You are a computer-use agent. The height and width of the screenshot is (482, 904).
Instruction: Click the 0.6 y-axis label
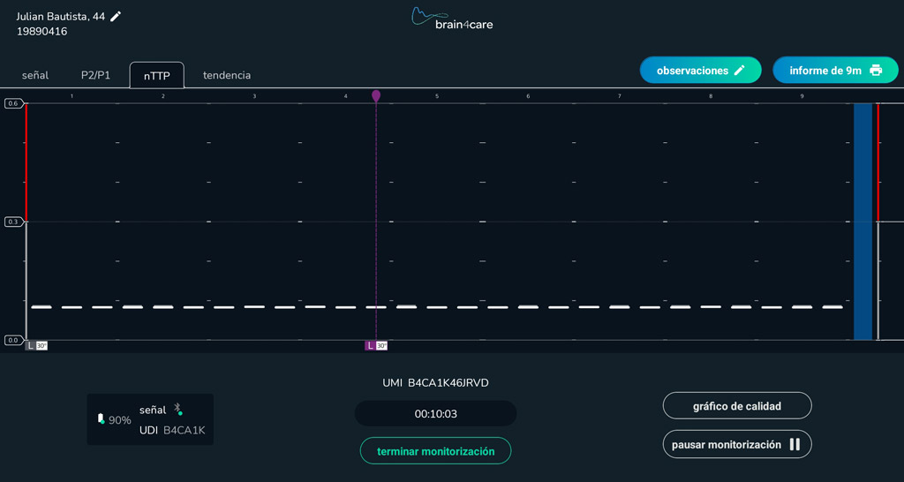(12, 103)
